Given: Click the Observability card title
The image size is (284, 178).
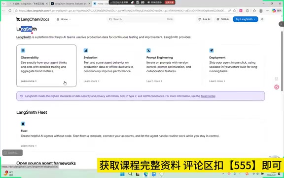Looking at the screenshot, I should [x=30, y=57].
